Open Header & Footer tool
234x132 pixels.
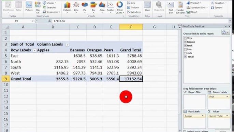[180, 8]
